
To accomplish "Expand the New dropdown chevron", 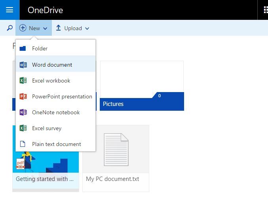I will [x=45, y=29].
